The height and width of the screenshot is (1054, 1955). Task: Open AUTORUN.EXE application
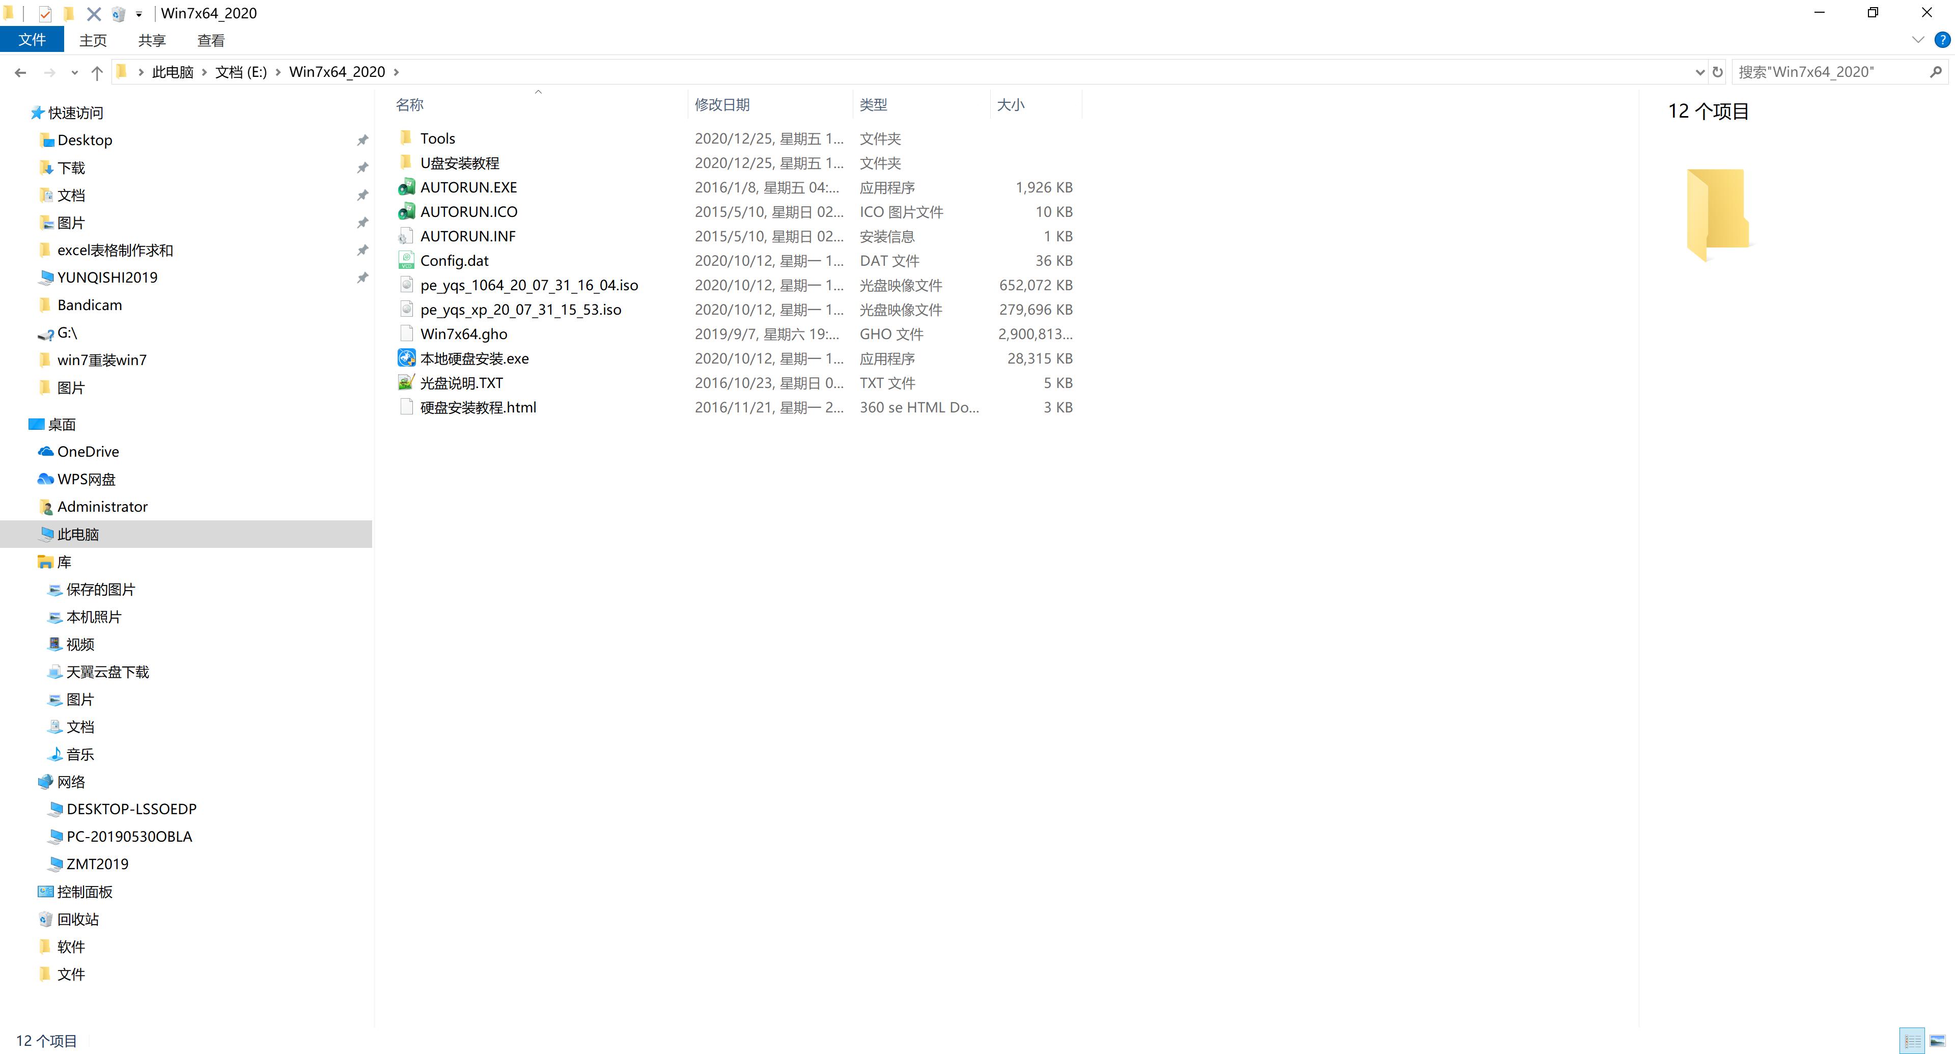[x=468, y=186]
